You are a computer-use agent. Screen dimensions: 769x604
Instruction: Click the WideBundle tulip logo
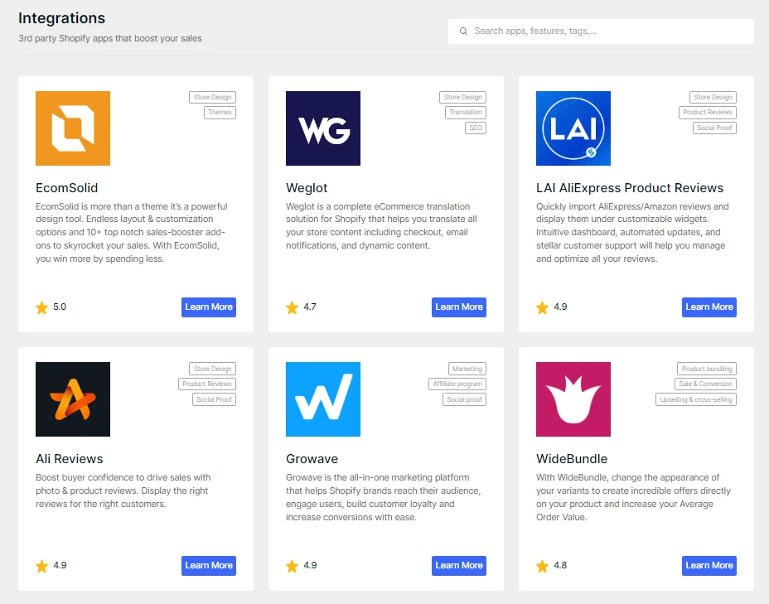point(573,399)
